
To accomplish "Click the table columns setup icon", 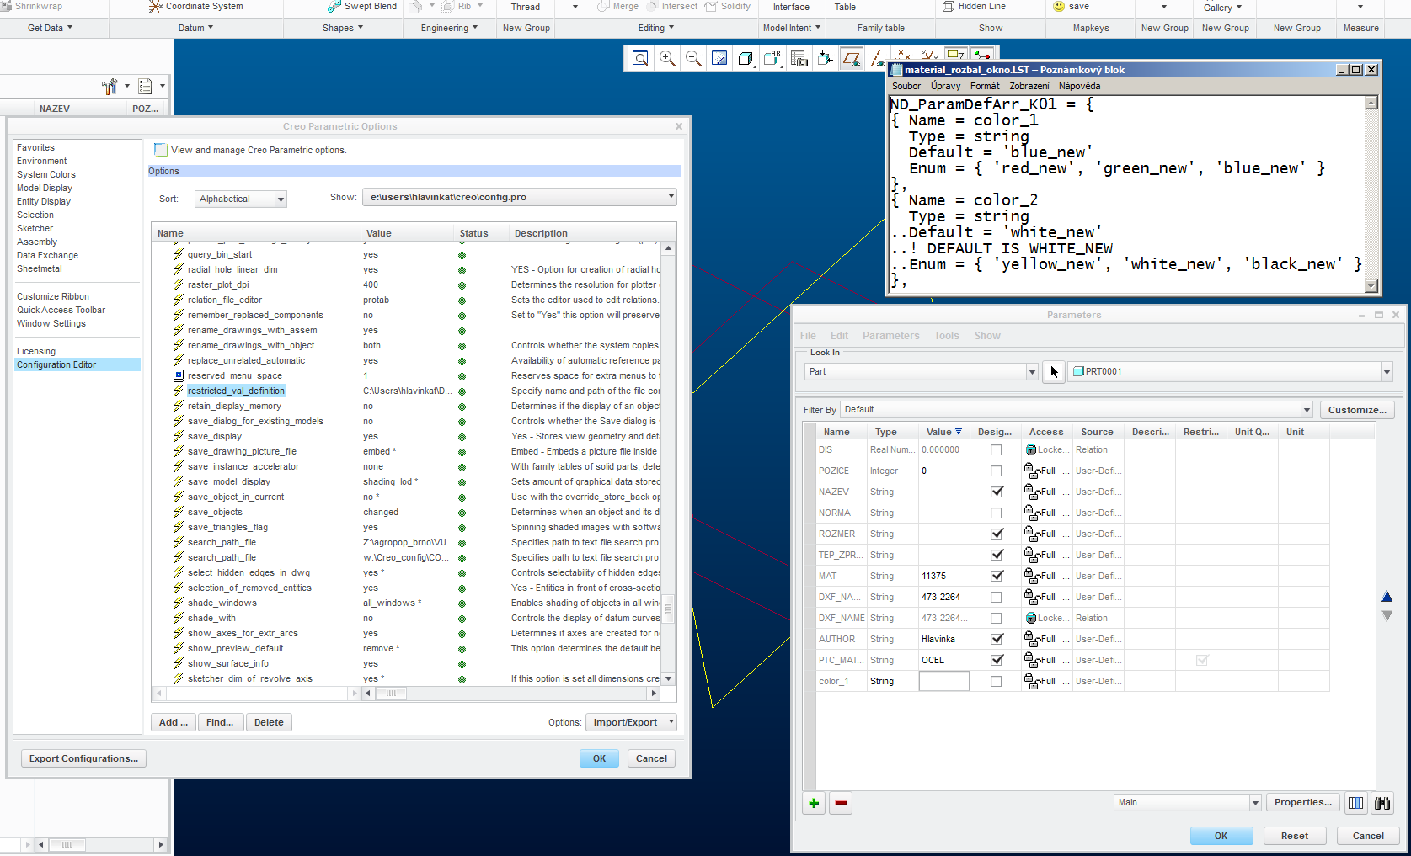I will click(1355, 803).
